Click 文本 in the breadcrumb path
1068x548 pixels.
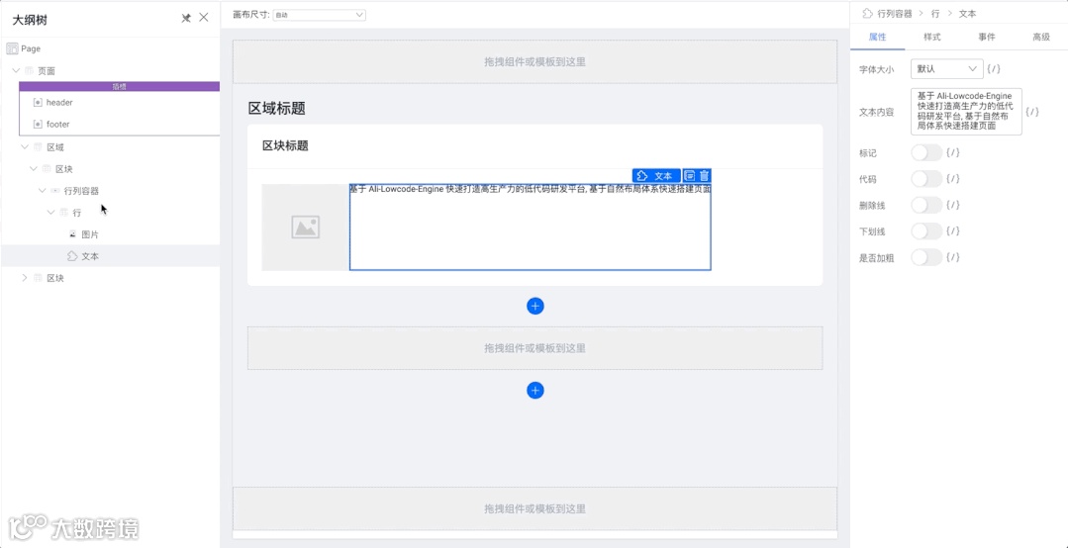point(968,14)
